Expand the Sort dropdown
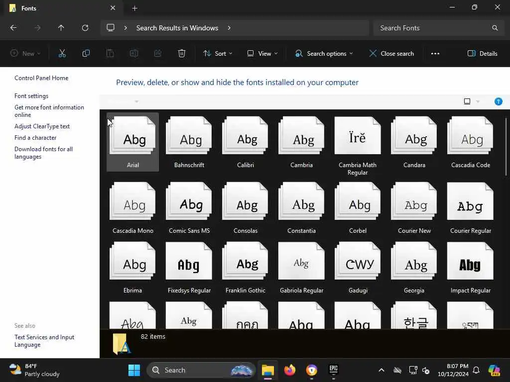 click(218, 54)
